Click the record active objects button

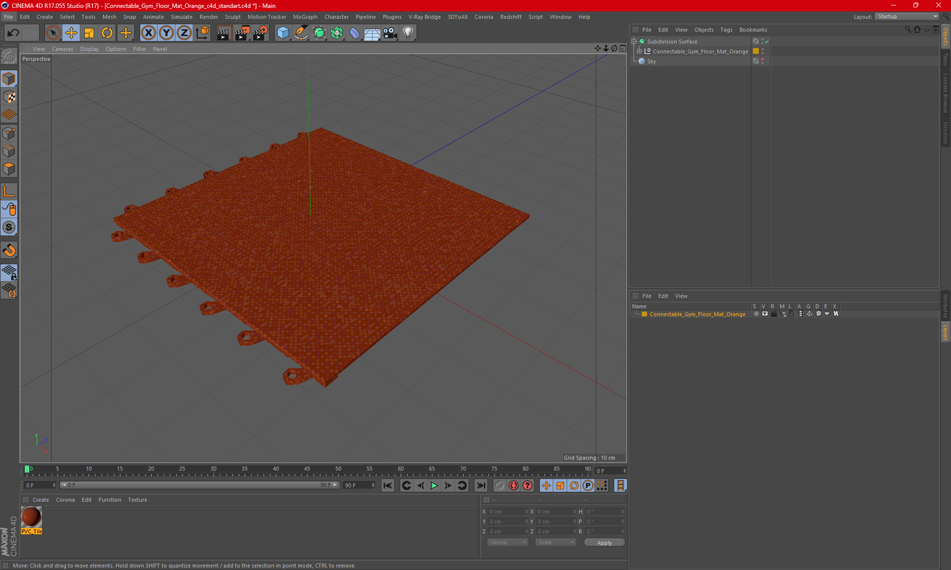point(500,485)
